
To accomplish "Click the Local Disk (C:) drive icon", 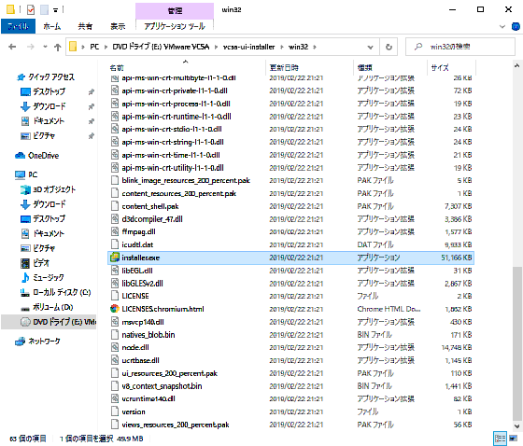I will point(25,292).
